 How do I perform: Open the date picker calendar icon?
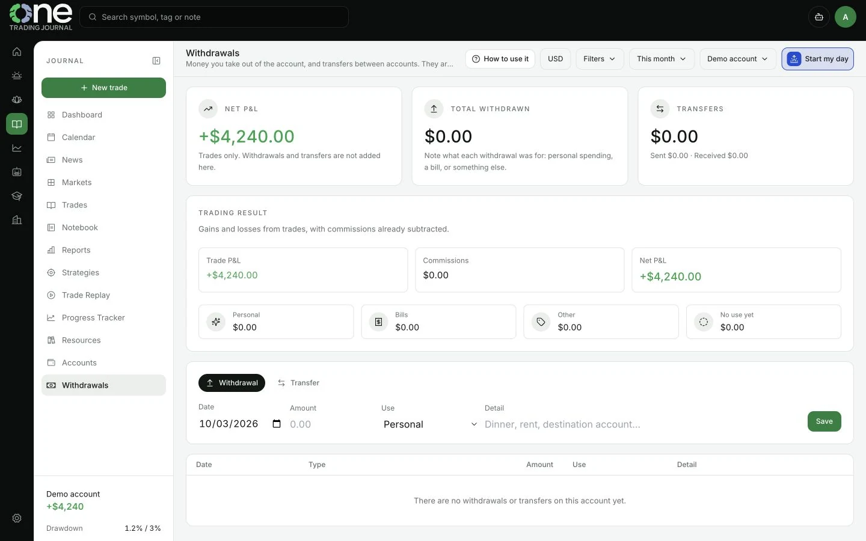click(x=277, y=424)
